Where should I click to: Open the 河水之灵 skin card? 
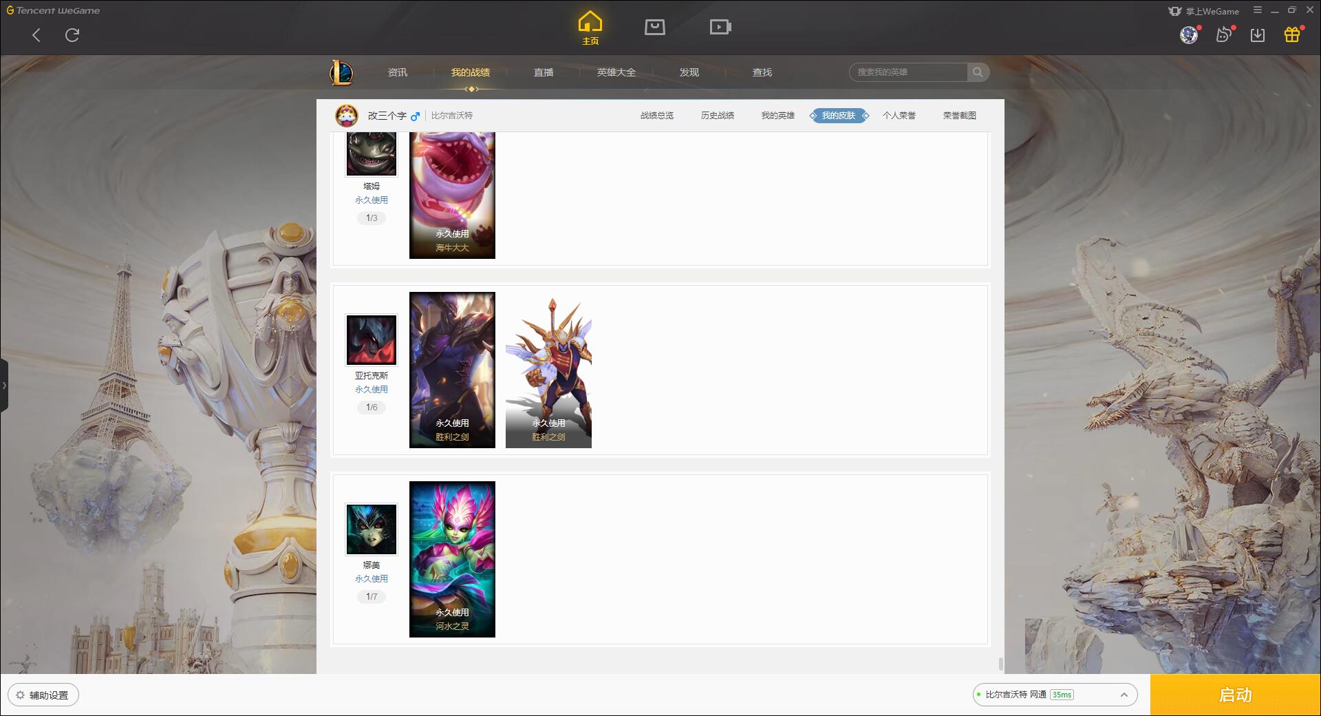click(452, 559)
